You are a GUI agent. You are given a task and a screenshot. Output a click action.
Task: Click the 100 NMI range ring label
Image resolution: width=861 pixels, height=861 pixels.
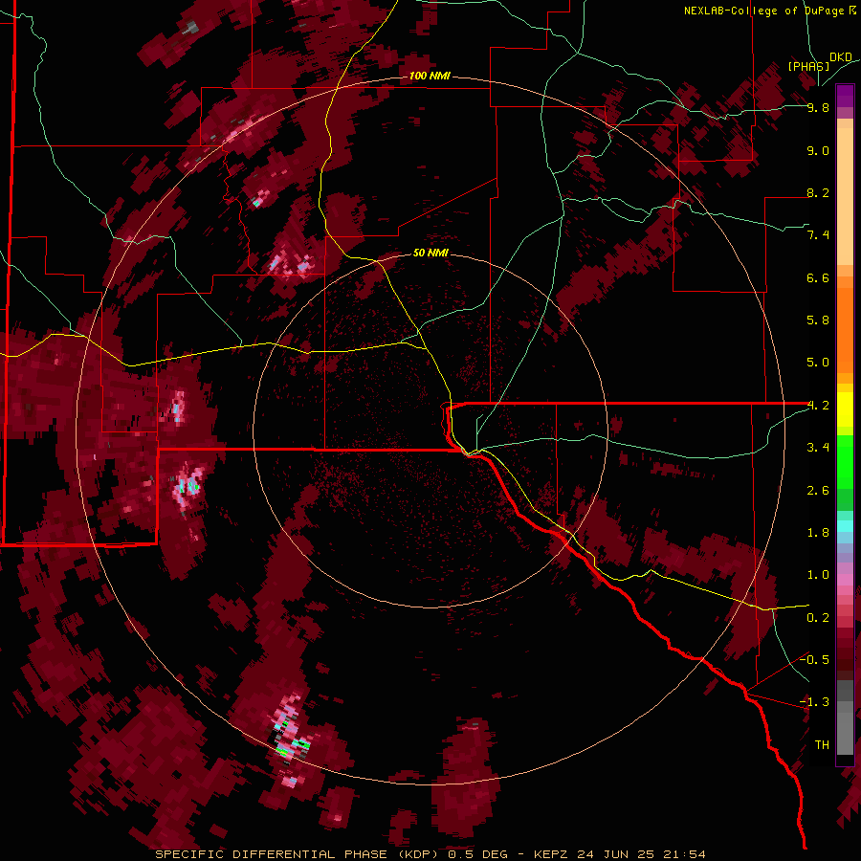pyautogui.click(x=430, y=76)
